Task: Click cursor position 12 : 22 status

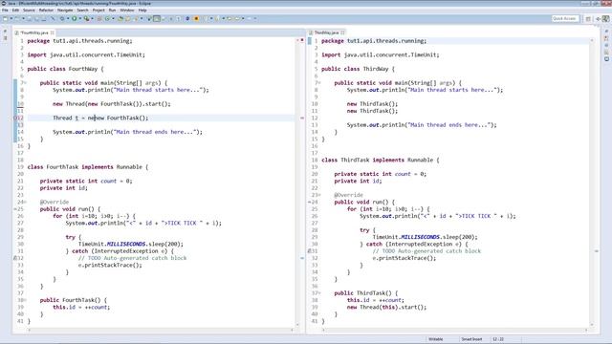Action: (x=498, y=339)
